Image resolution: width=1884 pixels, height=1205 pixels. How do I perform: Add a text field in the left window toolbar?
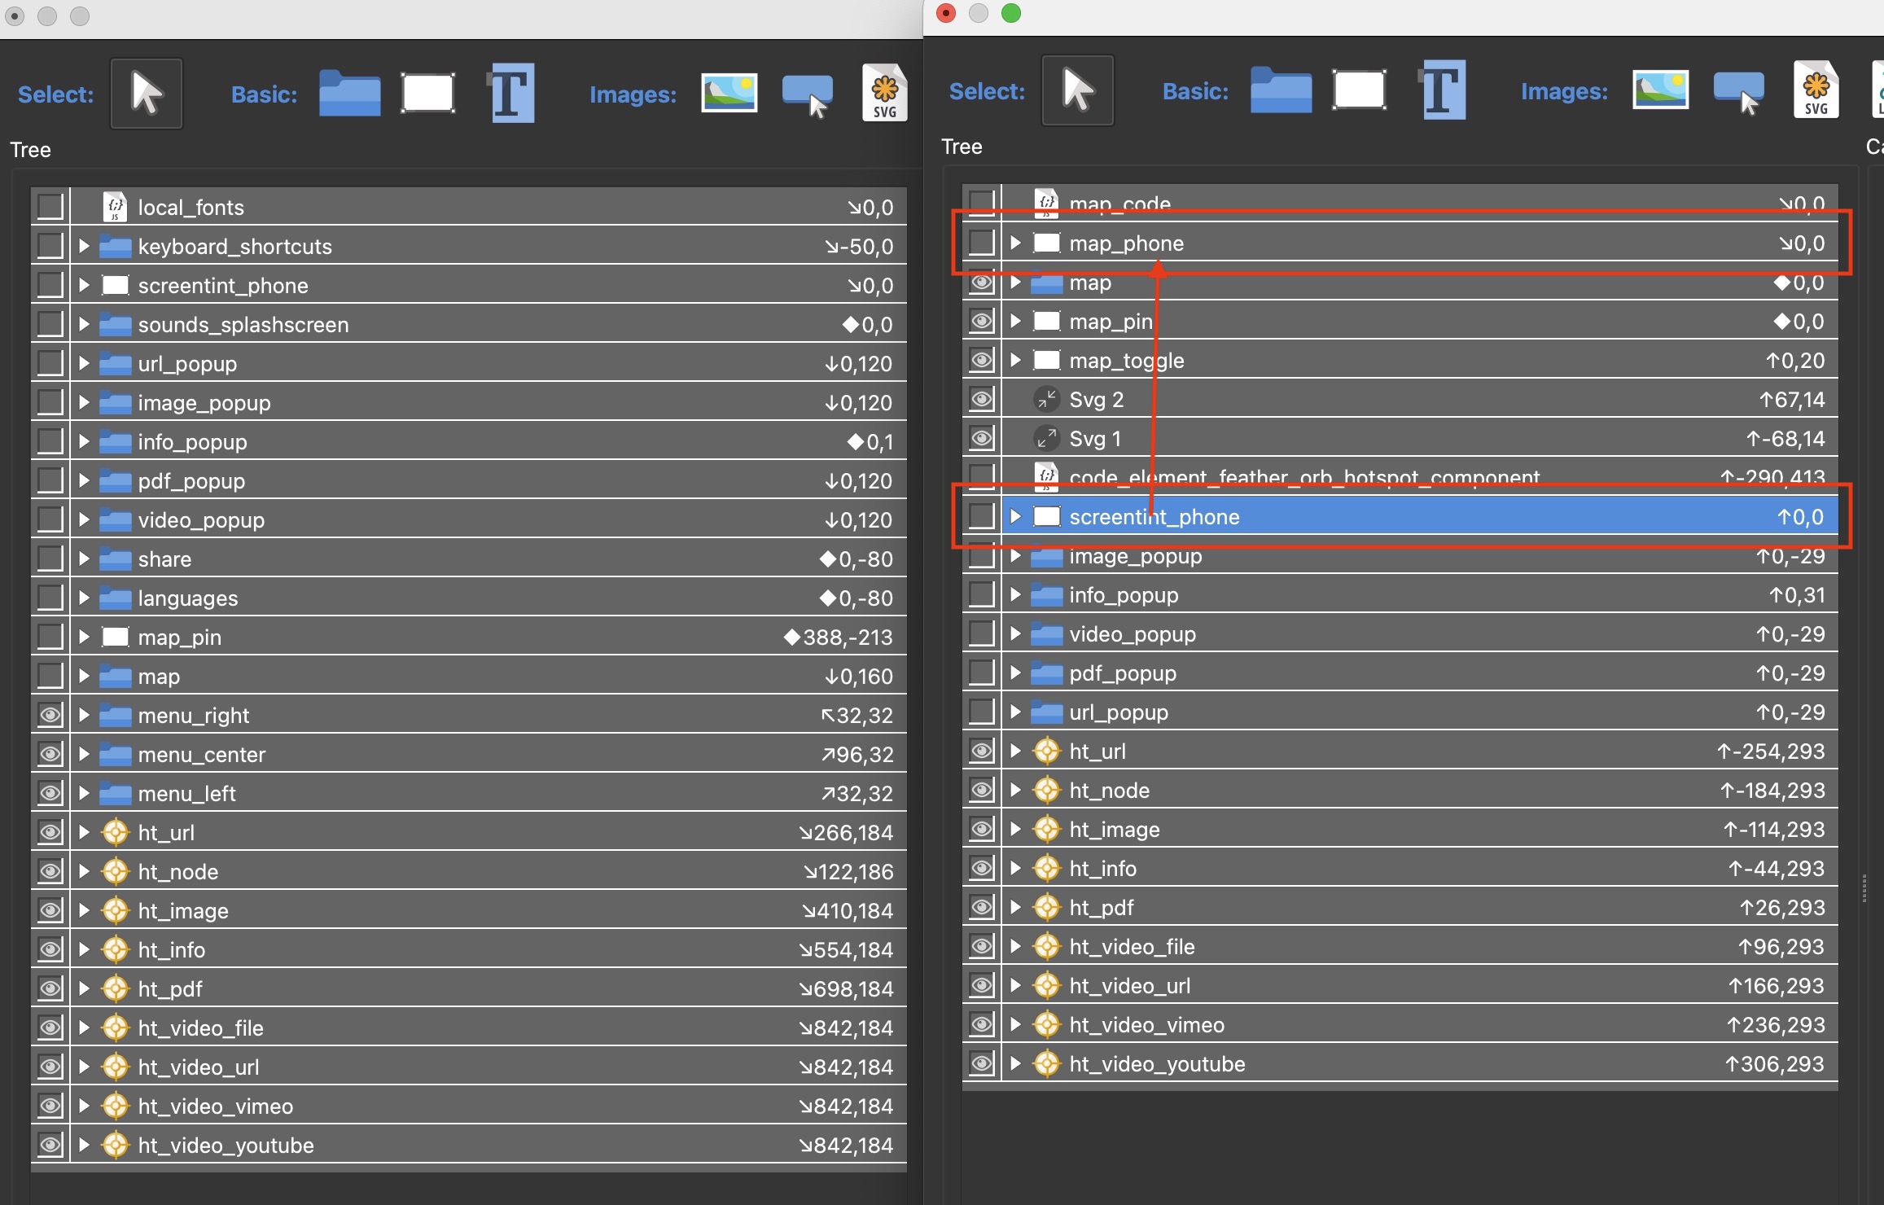coord(511,94)
